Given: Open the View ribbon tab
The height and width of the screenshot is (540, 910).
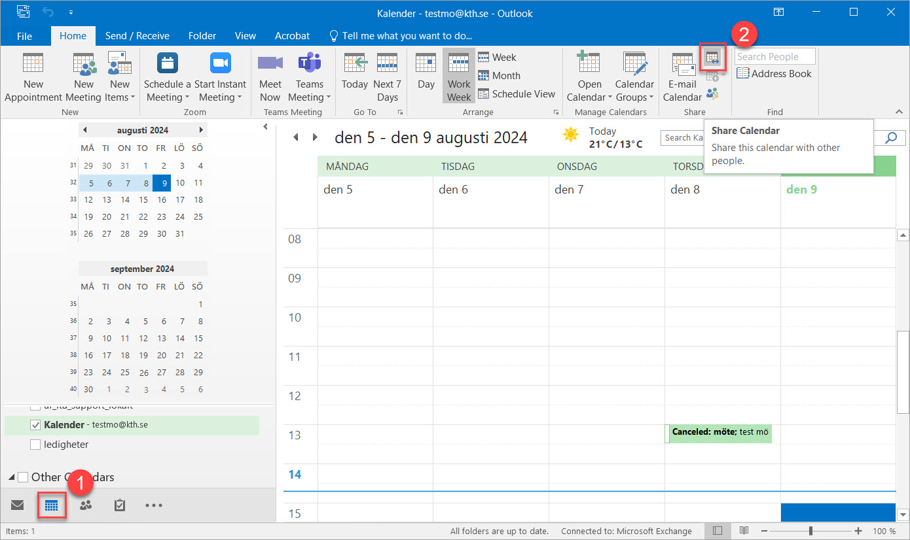Looking at the screenshot, I should coord(246,36).
